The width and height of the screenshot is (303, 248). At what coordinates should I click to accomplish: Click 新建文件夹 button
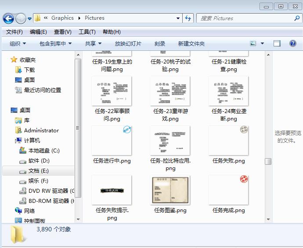coord(191,43)
